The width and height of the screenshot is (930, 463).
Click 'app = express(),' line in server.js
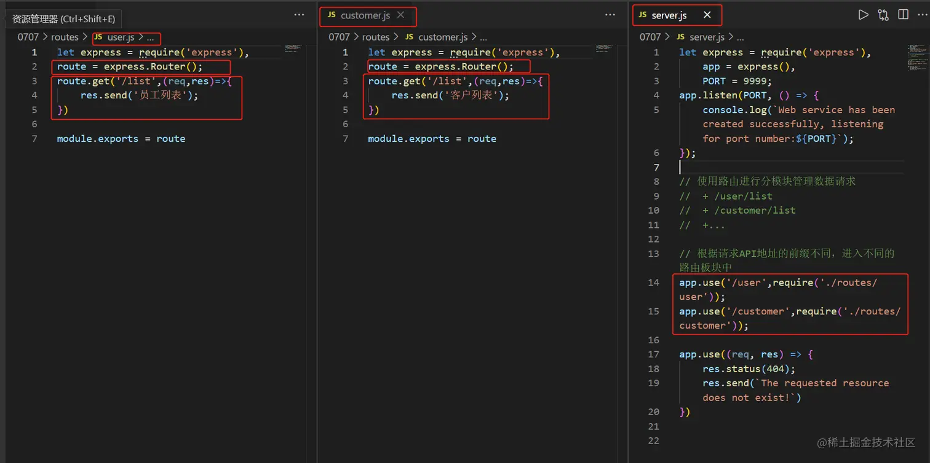point(749,67)
